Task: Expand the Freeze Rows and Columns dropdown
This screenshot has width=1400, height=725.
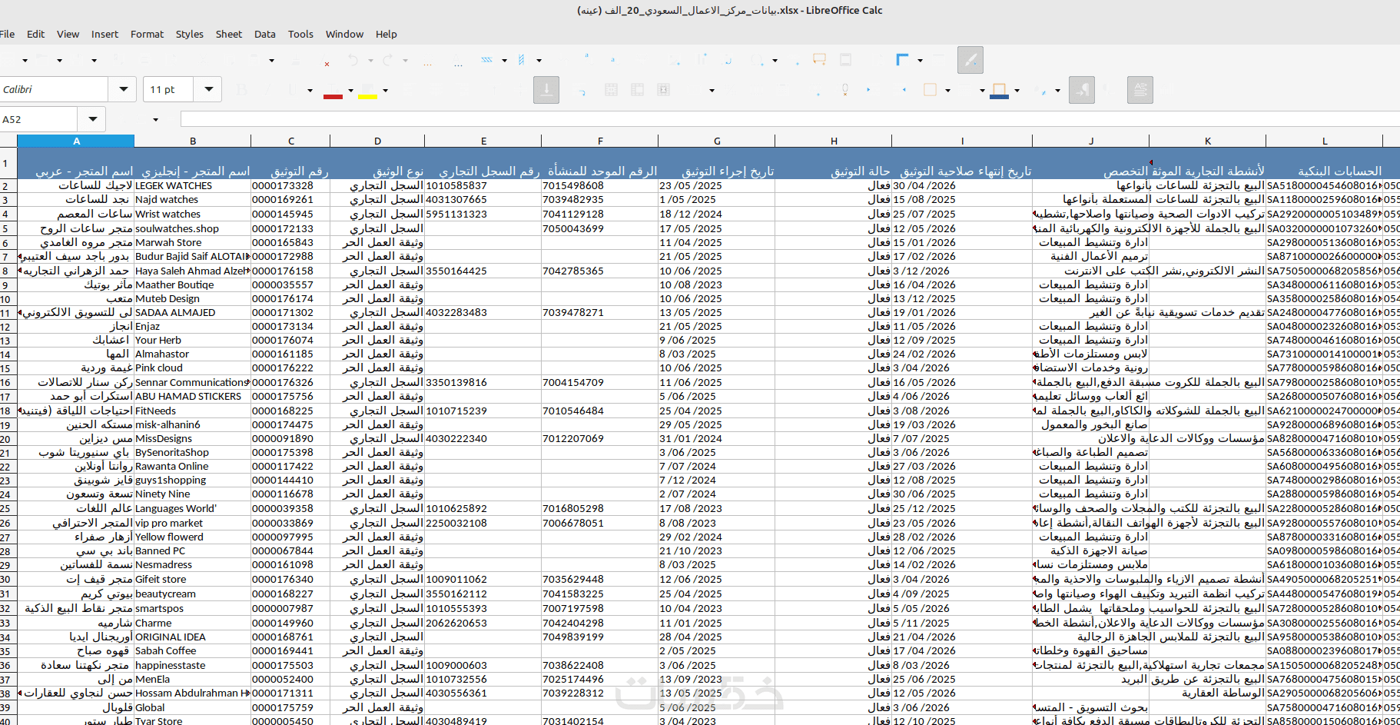Action: (x=920, y=61)
